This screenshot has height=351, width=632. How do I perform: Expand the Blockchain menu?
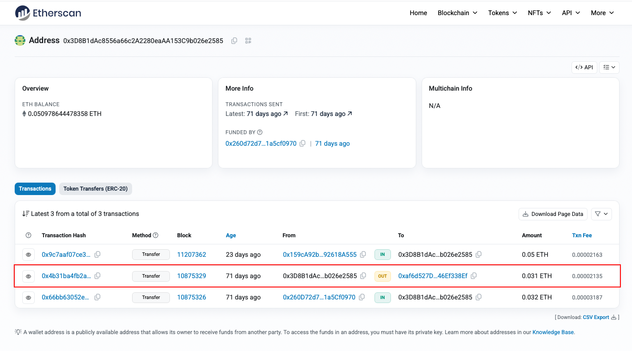[x=457, y=13]
